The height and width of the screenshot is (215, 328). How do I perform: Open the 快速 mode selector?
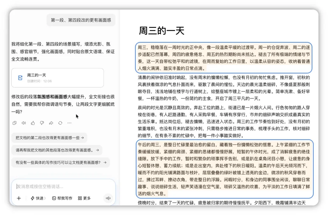click(38, 198)
